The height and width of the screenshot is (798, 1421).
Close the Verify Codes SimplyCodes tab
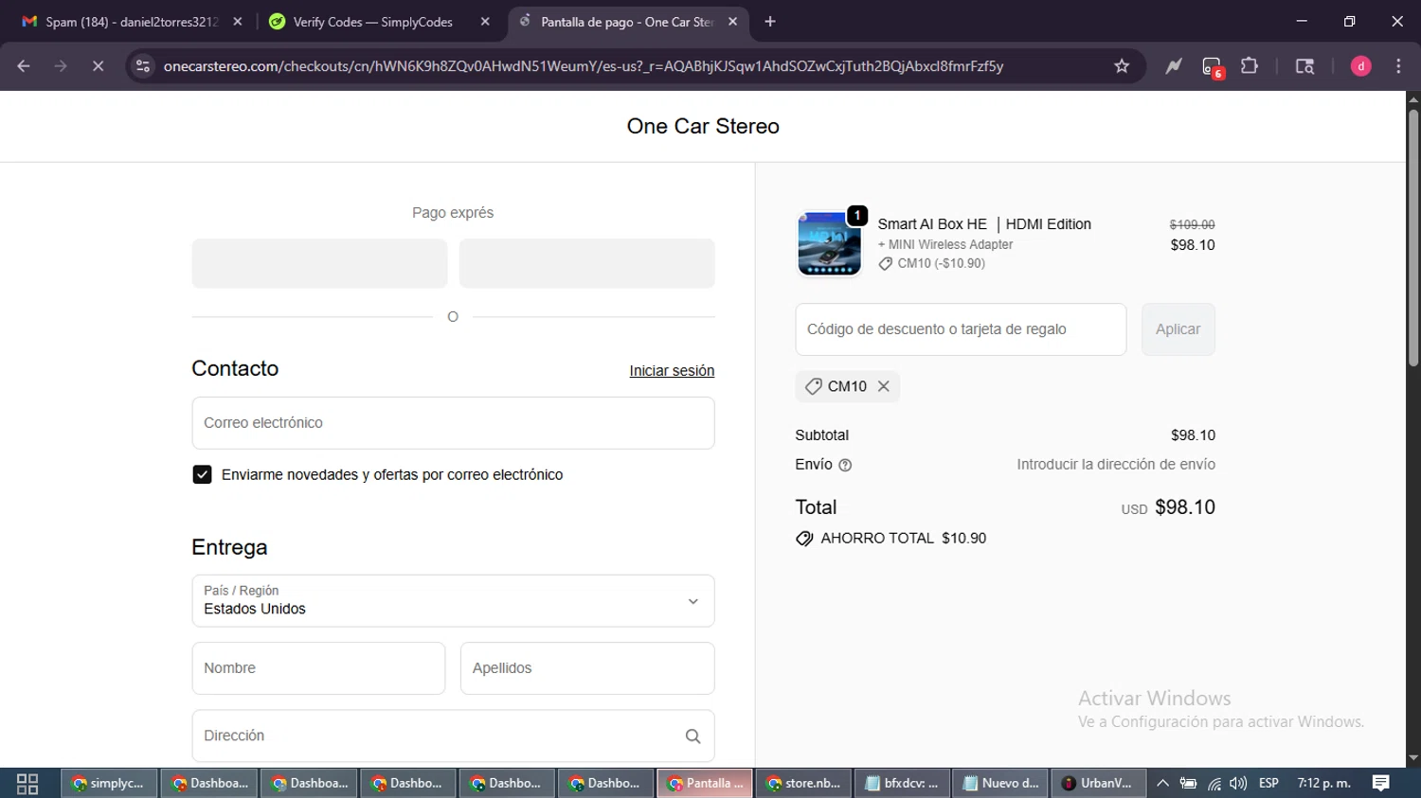485,22
